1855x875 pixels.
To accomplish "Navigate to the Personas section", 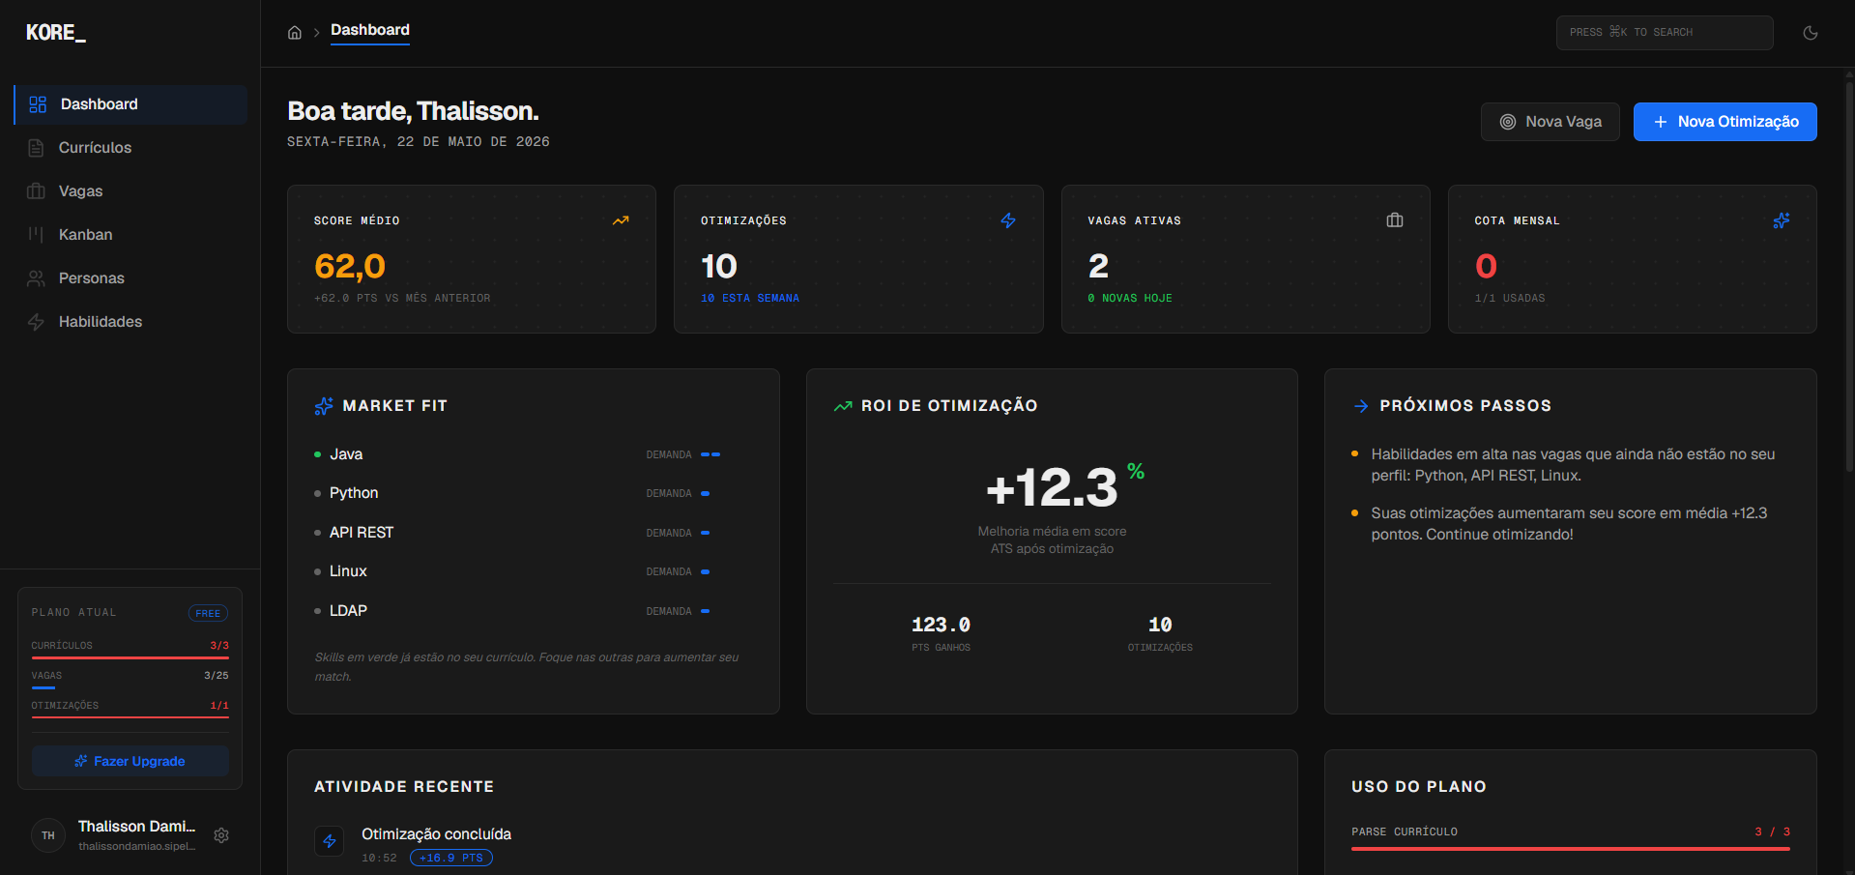I will tap(130, 278).
